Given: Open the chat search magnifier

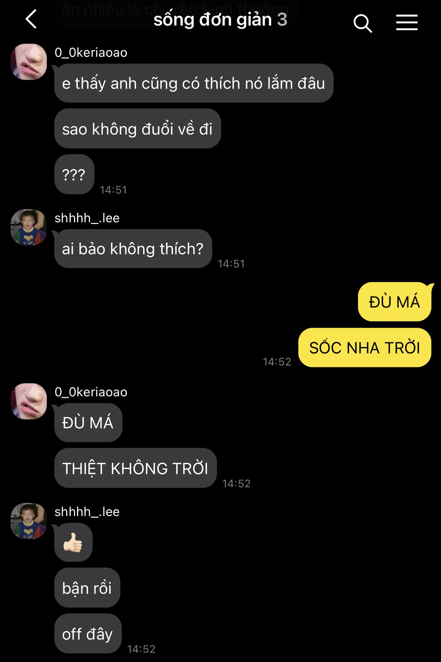Looking at the screenshot, I should point(363,23).
